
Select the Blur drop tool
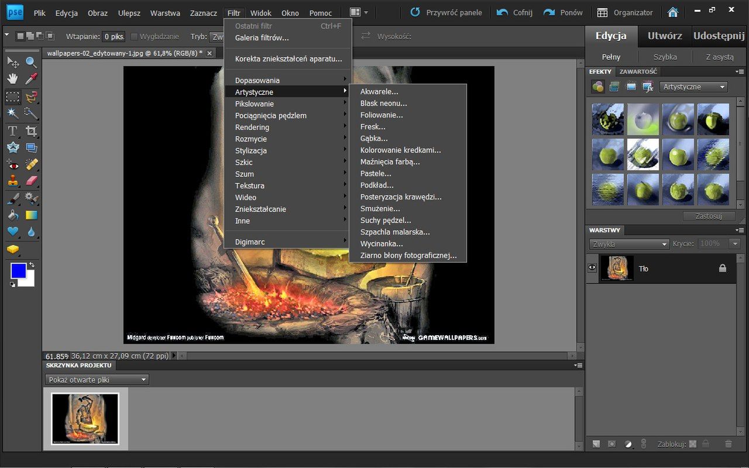pos(31,232)
